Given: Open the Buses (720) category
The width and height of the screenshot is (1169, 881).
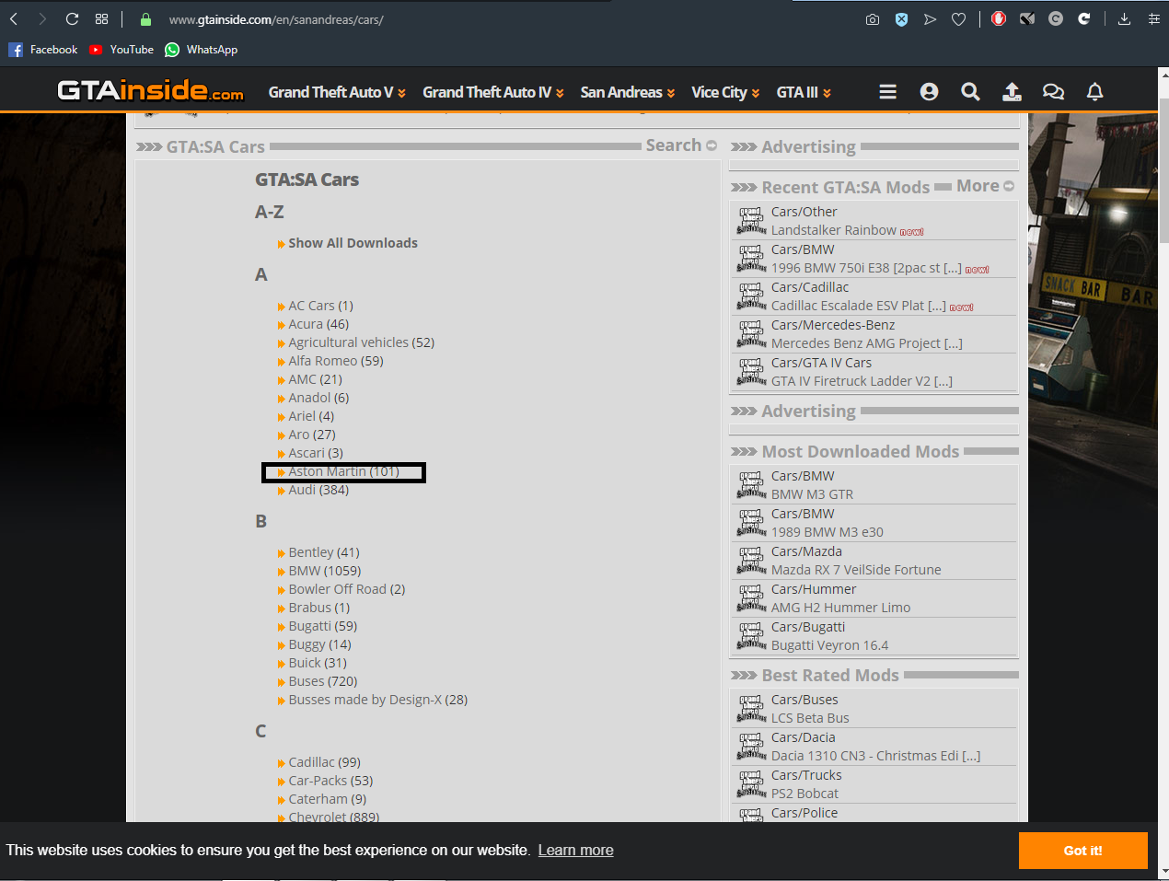Looking at the screenshot, I should 323,681.
